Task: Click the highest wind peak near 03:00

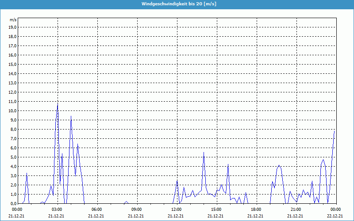Action: 58,103
